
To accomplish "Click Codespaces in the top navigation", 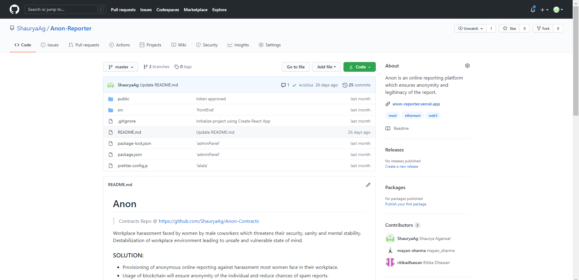I will click(x=168, y=10).
